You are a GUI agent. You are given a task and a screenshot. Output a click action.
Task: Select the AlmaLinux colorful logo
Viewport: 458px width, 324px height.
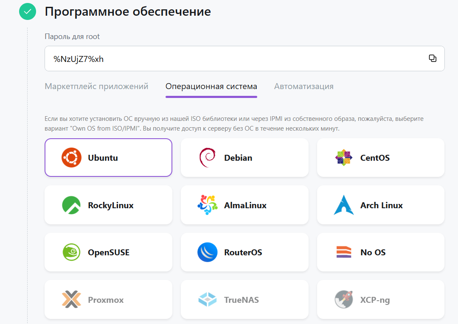(x=208, y=205)
